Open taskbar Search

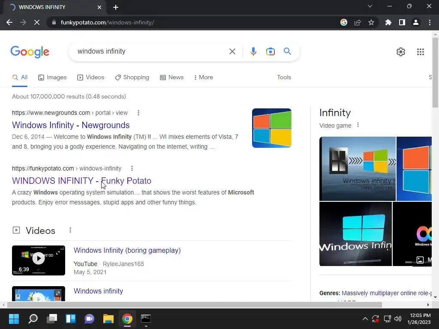point(33,319)
